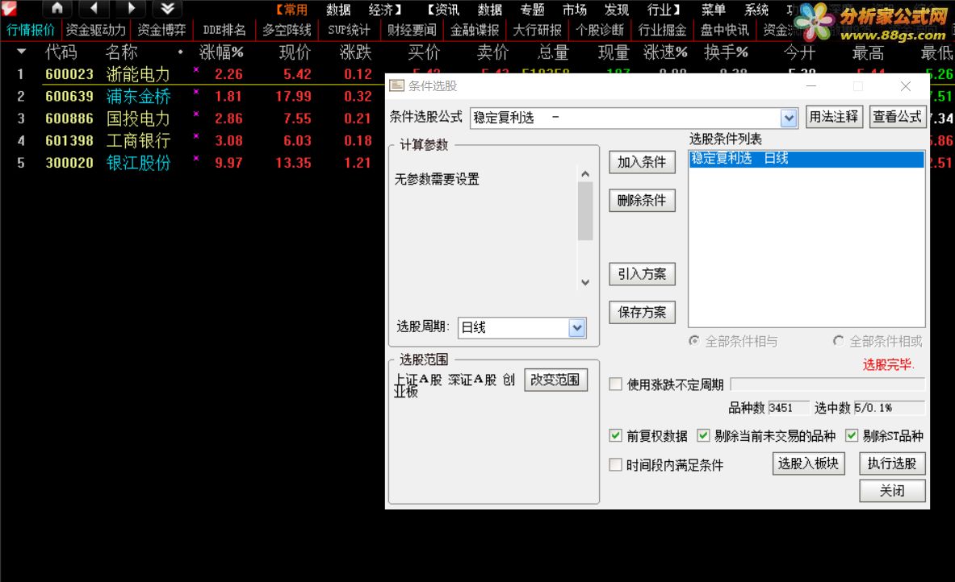Click 关闭 button in dialog
955x582 pixels.
click(892, 491)
